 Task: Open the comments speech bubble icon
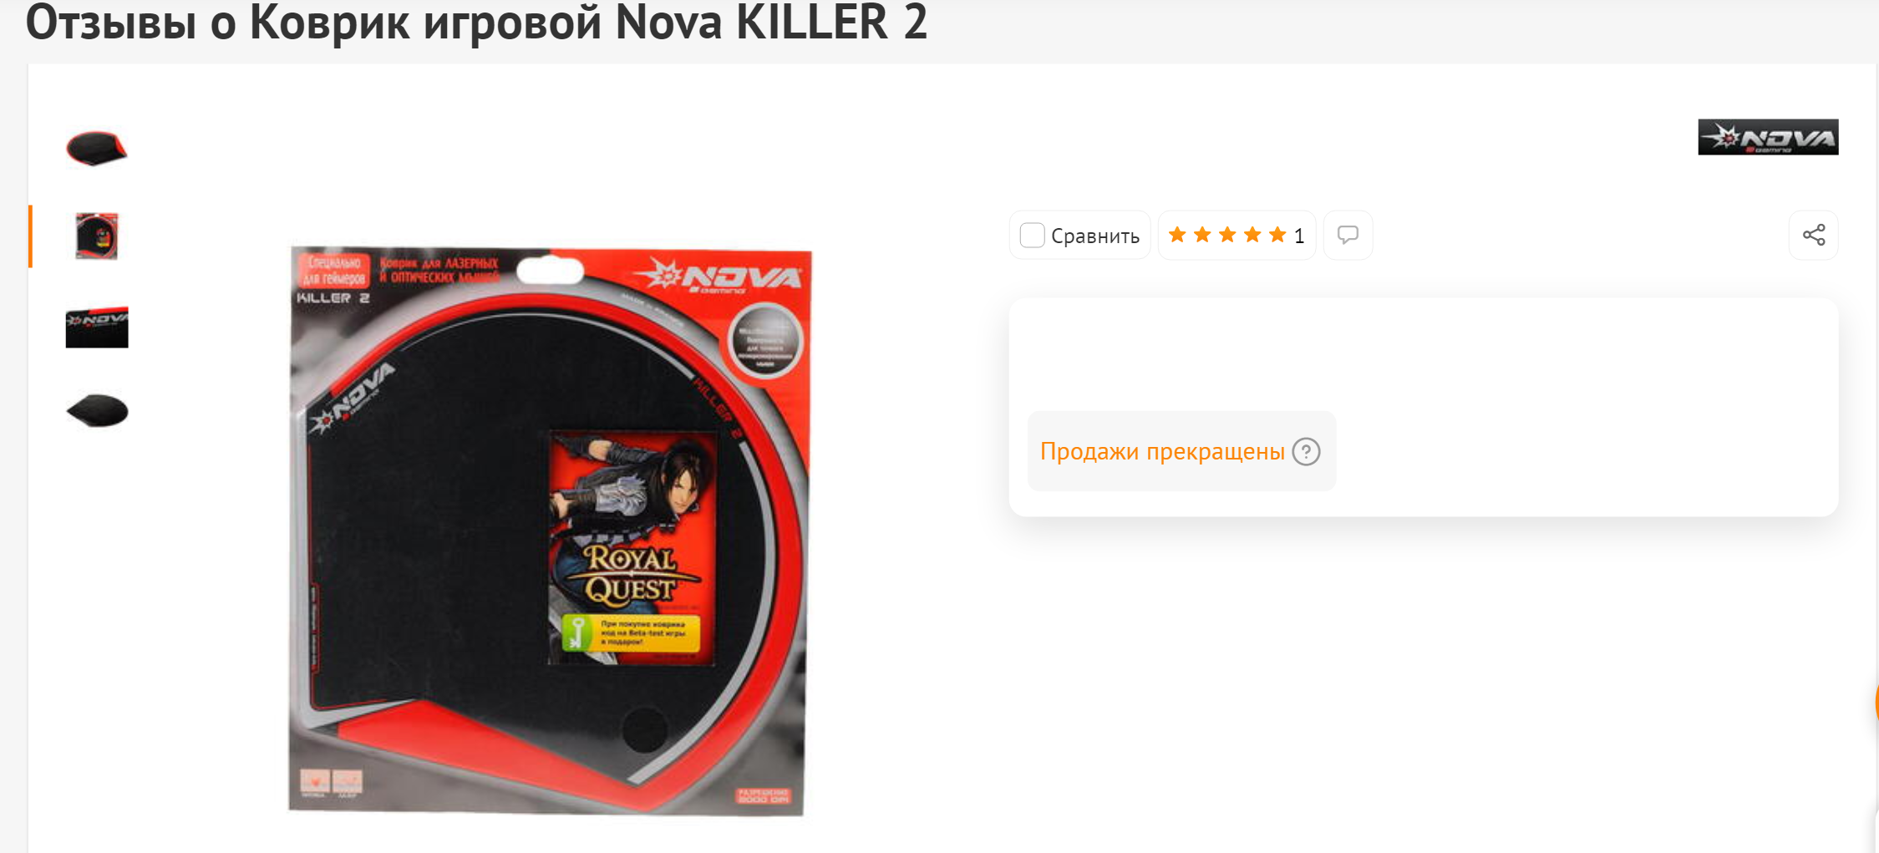[x=1348, y=236]
